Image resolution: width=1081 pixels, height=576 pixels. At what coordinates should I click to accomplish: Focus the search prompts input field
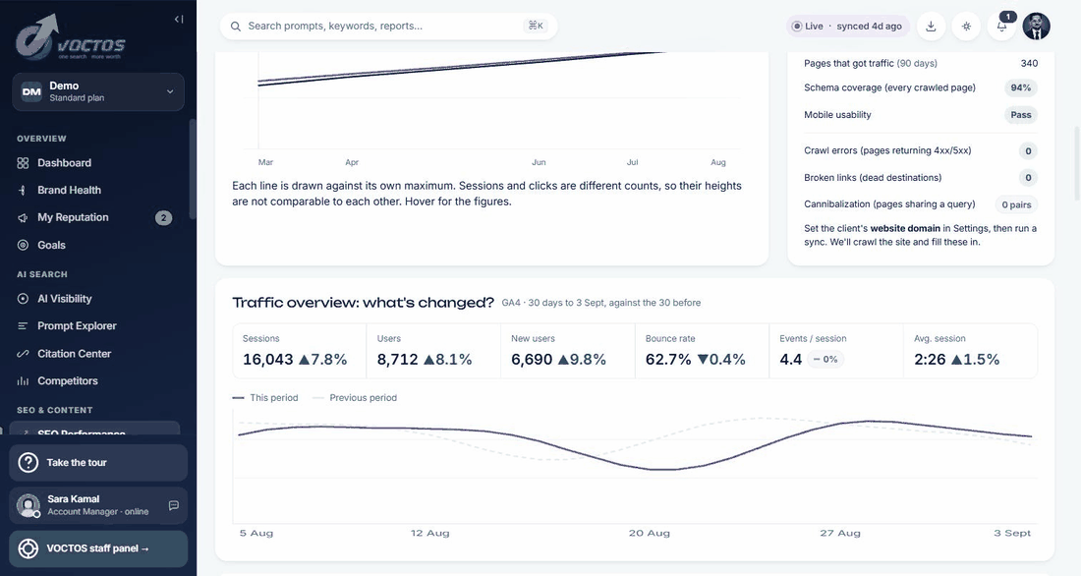pos(388,27)
